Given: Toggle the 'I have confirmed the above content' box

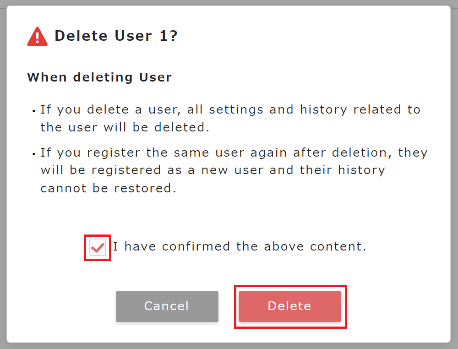Looking at the screenshot, I should pyautogui.click(x=97, y=246).
